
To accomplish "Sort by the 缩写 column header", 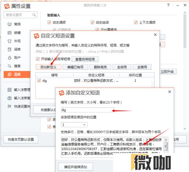I will (x=55, y=75).
